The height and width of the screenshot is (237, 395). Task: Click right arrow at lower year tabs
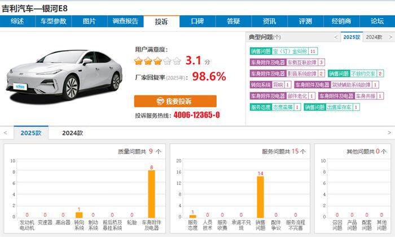(389, 133)
